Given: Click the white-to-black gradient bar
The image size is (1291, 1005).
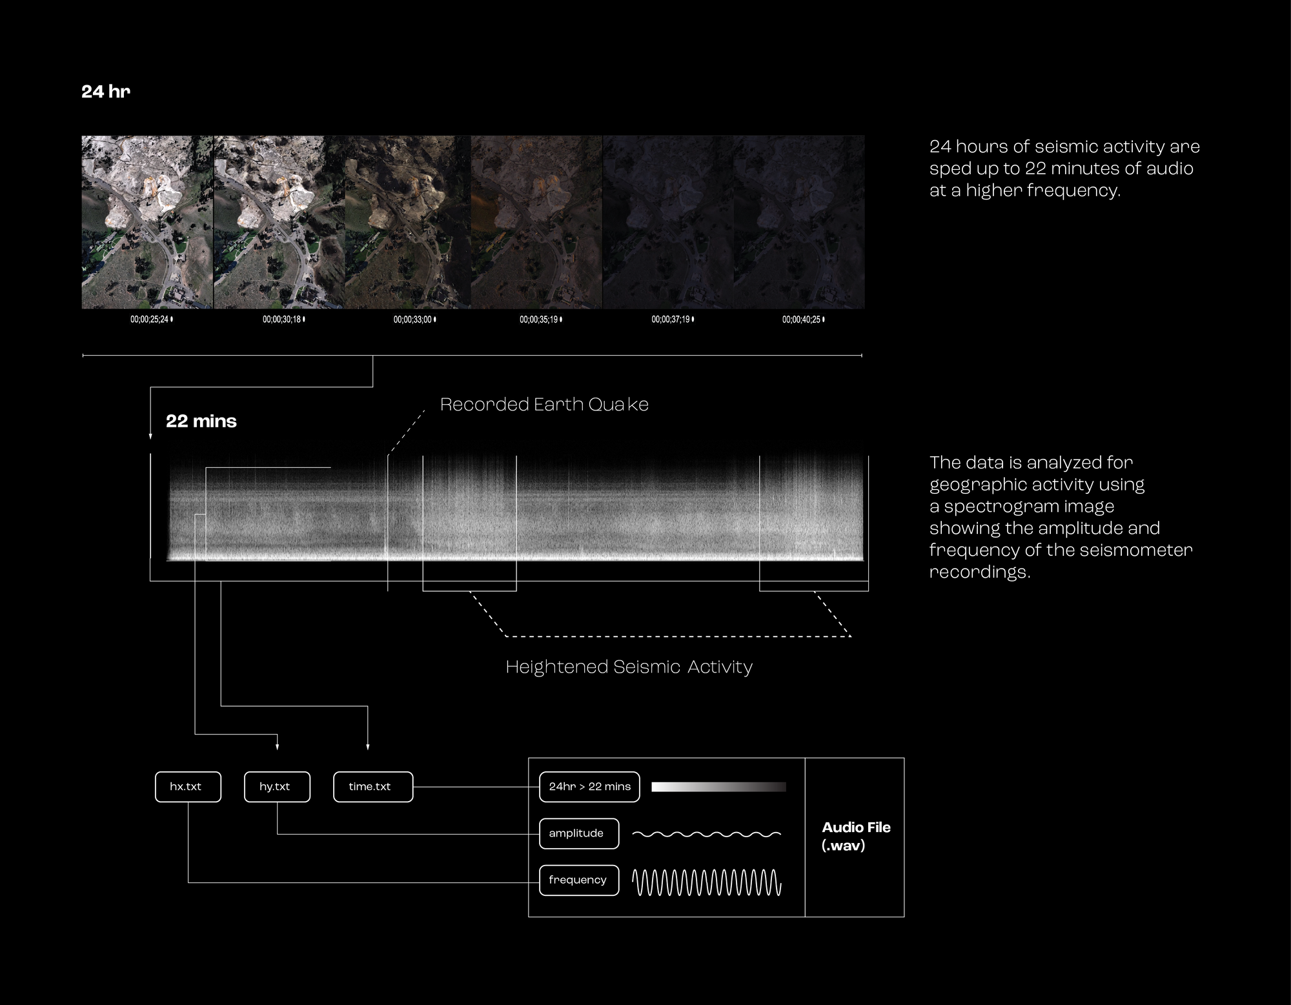Looking at the screenshot, I should tap(718, 787).
